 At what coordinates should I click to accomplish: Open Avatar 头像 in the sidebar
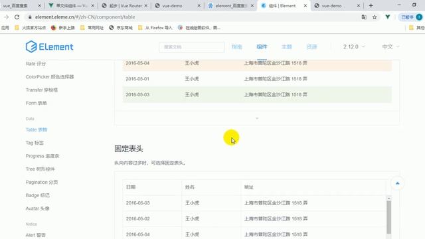[x=37, y=208]
